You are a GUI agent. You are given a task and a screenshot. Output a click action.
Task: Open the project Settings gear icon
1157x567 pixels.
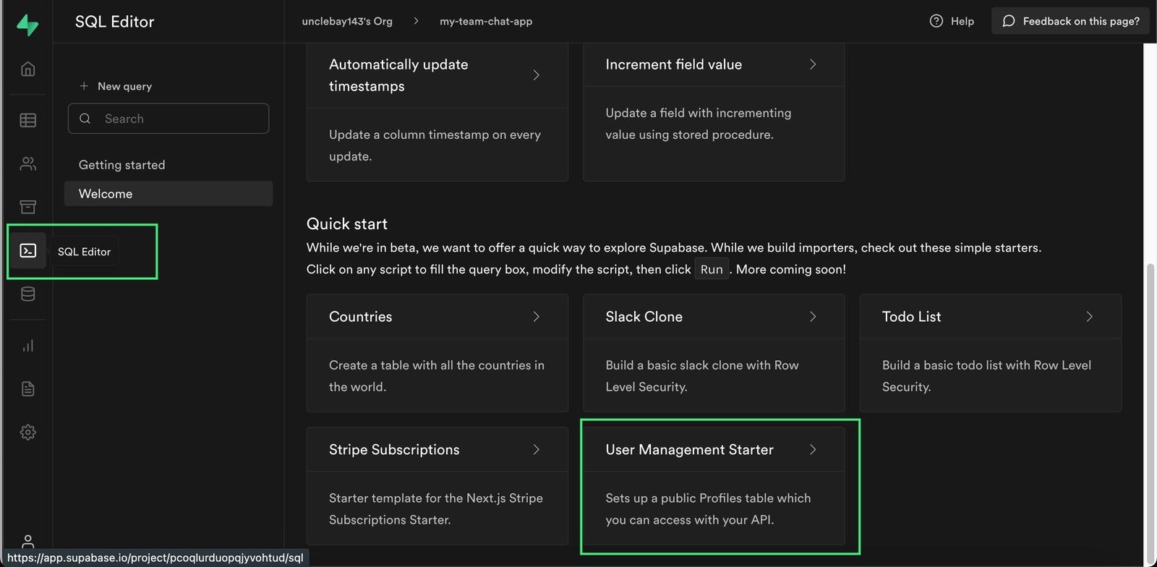click(27, 432)
